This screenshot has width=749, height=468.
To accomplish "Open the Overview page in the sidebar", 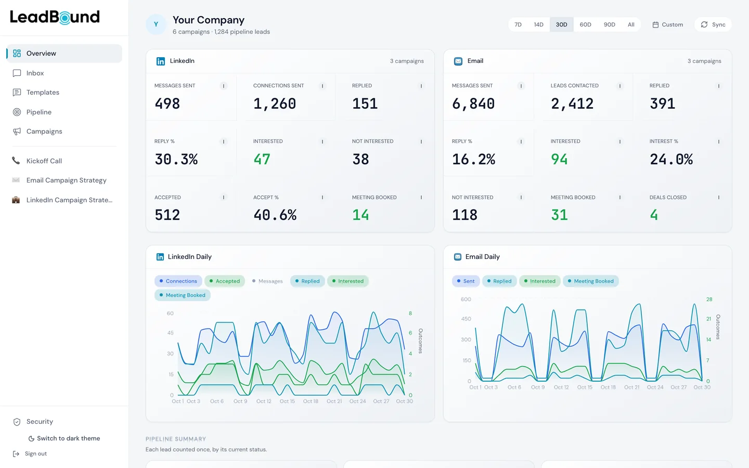I will click(x=64, y=54).
